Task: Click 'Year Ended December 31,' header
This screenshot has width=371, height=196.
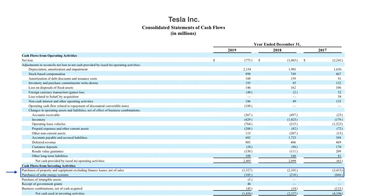Action: coord(277,44)
